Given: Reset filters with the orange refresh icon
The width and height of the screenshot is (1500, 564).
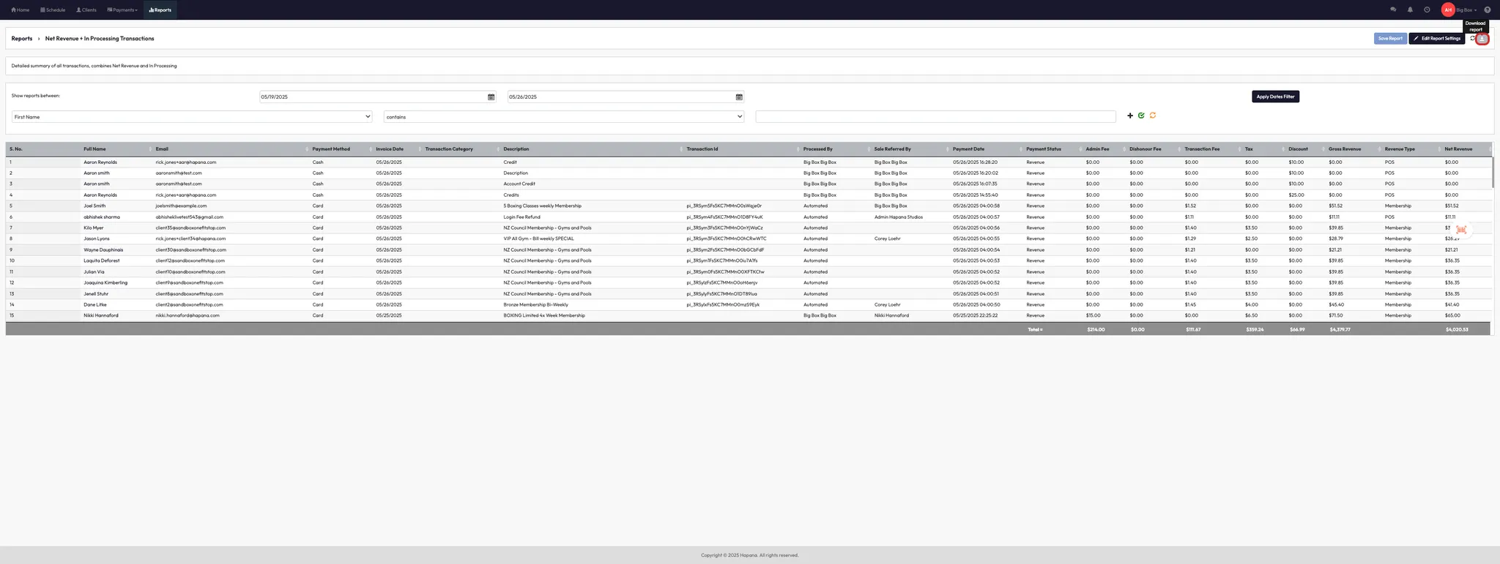Looking at the screenshot, I should [x=1152, y=116].
